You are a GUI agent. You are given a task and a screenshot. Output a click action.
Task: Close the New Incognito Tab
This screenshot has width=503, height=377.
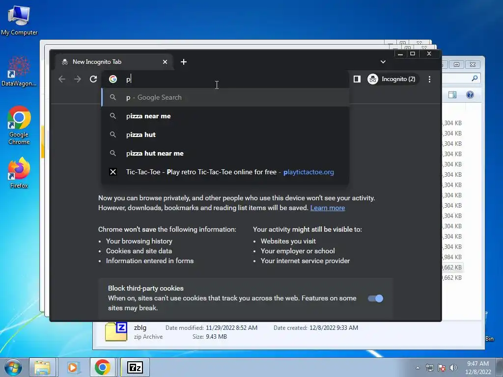coord(165,62)
